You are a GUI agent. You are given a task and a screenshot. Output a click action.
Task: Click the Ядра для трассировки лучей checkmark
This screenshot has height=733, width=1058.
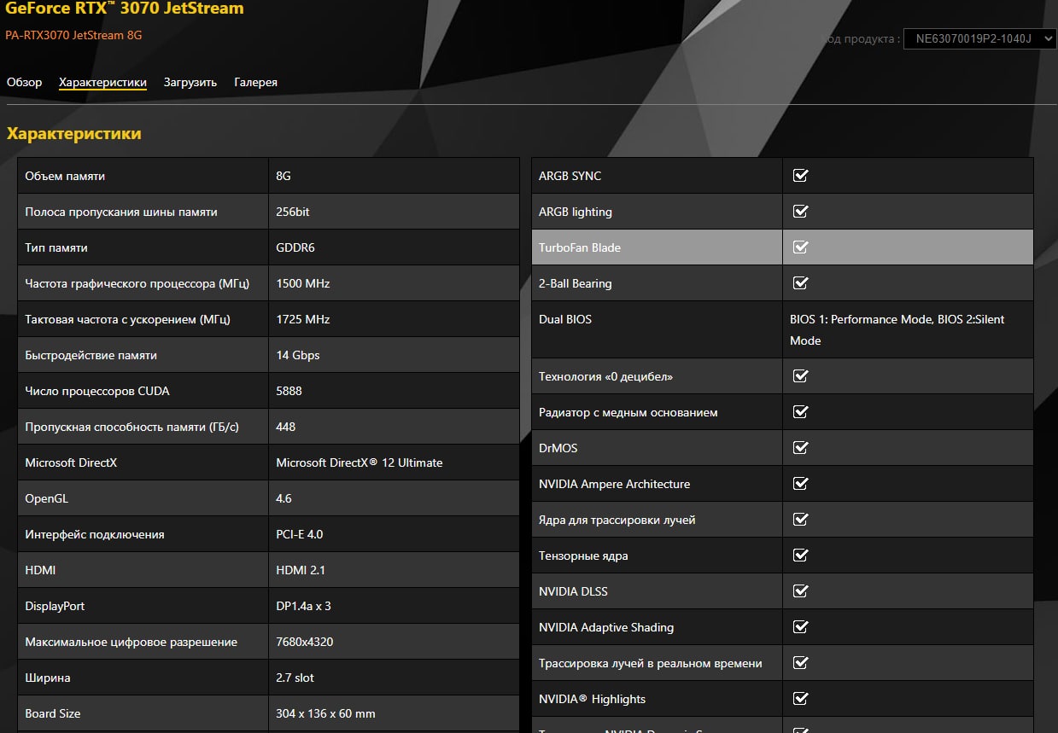(x=800, y=520)
